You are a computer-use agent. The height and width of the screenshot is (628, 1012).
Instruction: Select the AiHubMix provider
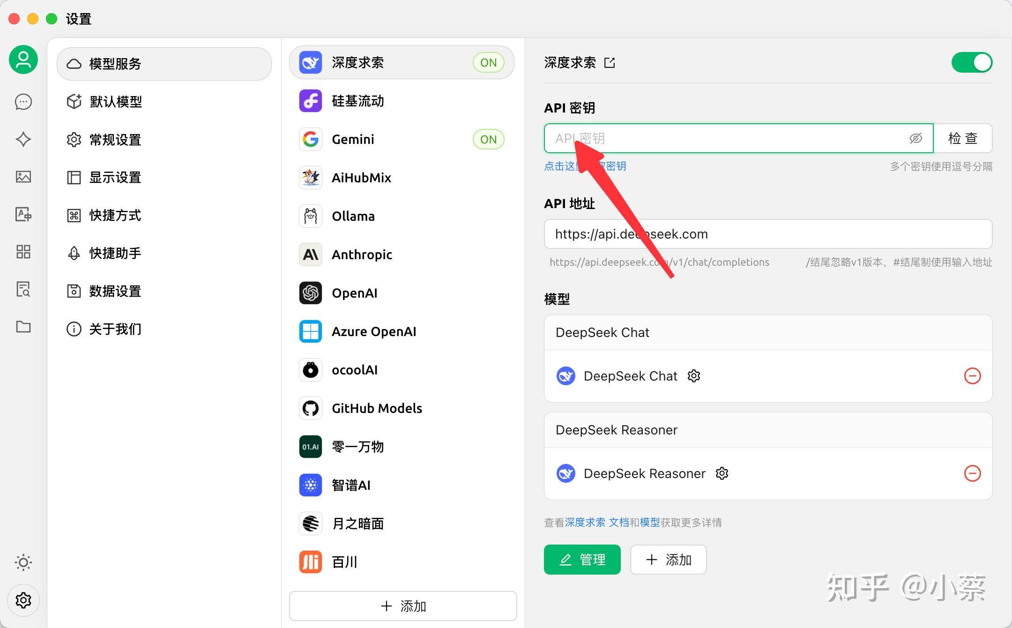point(402,178)
